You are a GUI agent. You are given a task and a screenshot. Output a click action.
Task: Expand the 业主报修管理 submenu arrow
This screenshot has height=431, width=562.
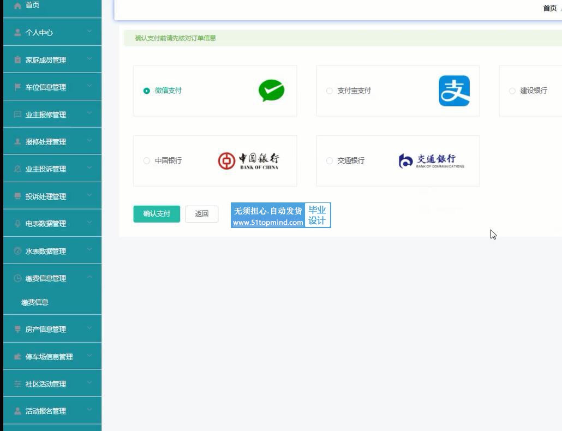[89, 113]
